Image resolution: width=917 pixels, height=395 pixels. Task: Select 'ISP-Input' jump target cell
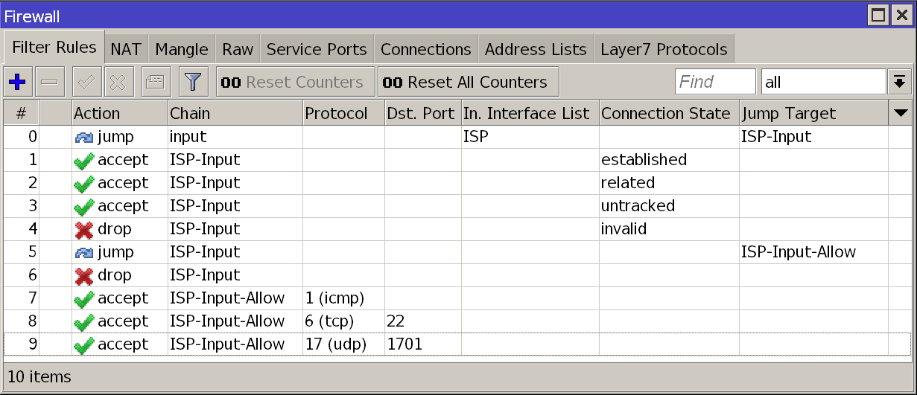tap(813, 137)
